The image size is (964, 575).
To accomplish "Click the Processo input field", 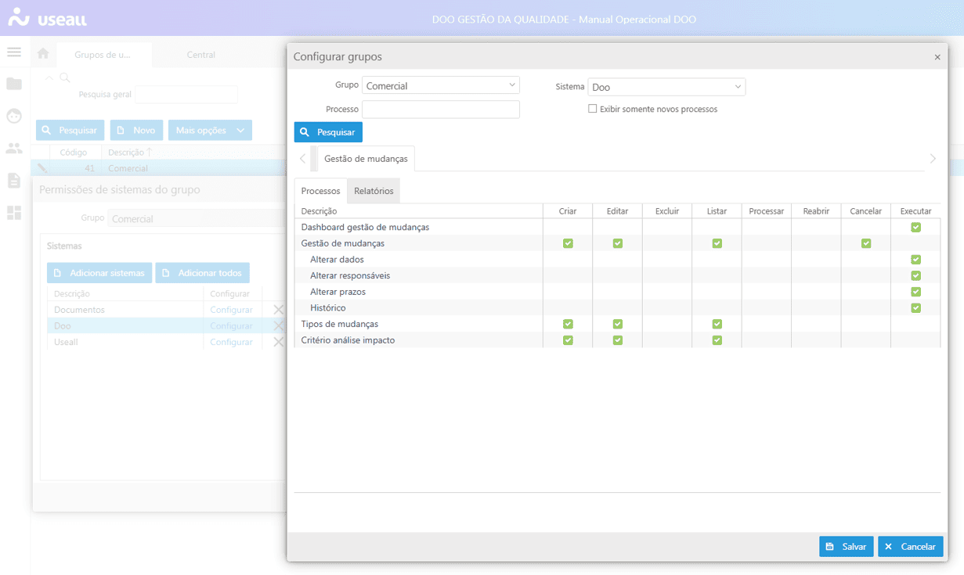I will pos(441,110).
